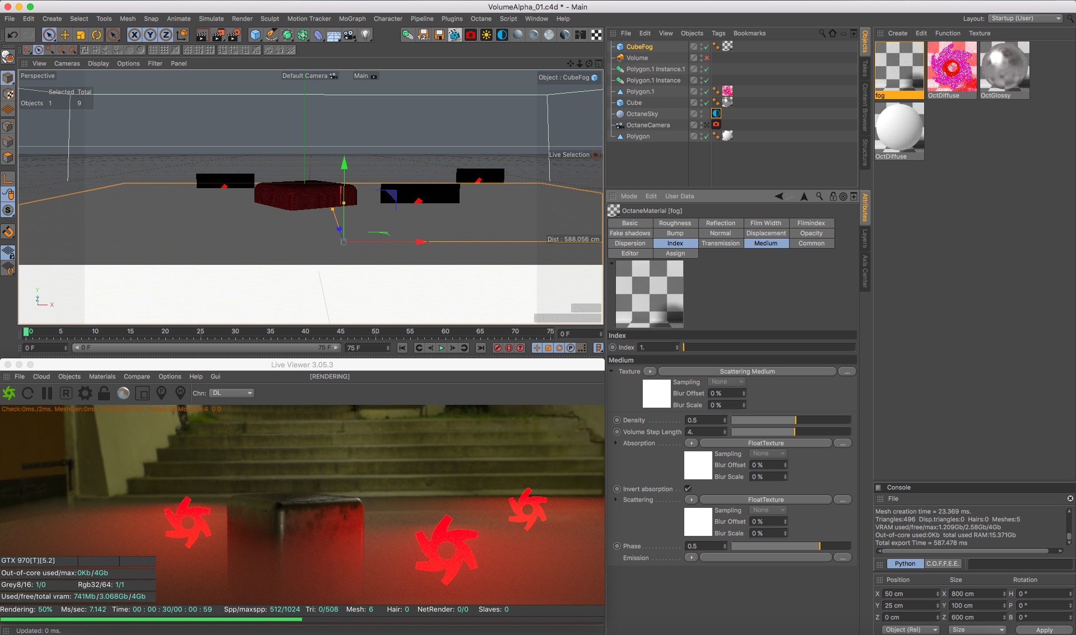Open the Layout Startup dropdown
1076x635 pixels.
pyautogui.click(x=1025, y=18)
